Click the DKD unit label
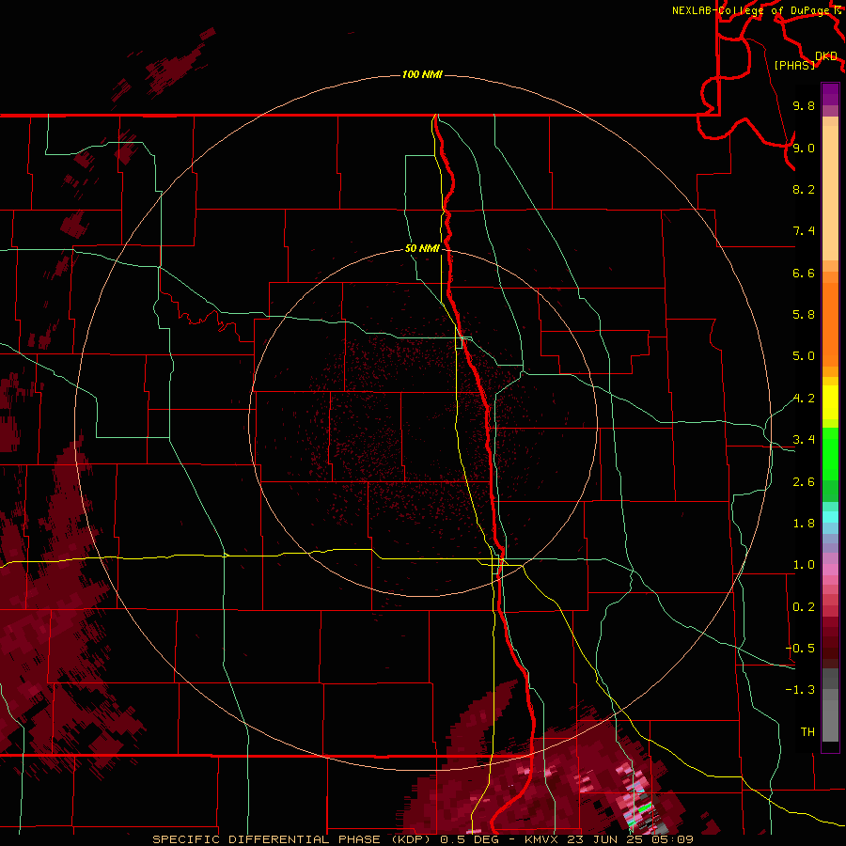846x846 pixels. pyautogui.click(x=826, y=56)
